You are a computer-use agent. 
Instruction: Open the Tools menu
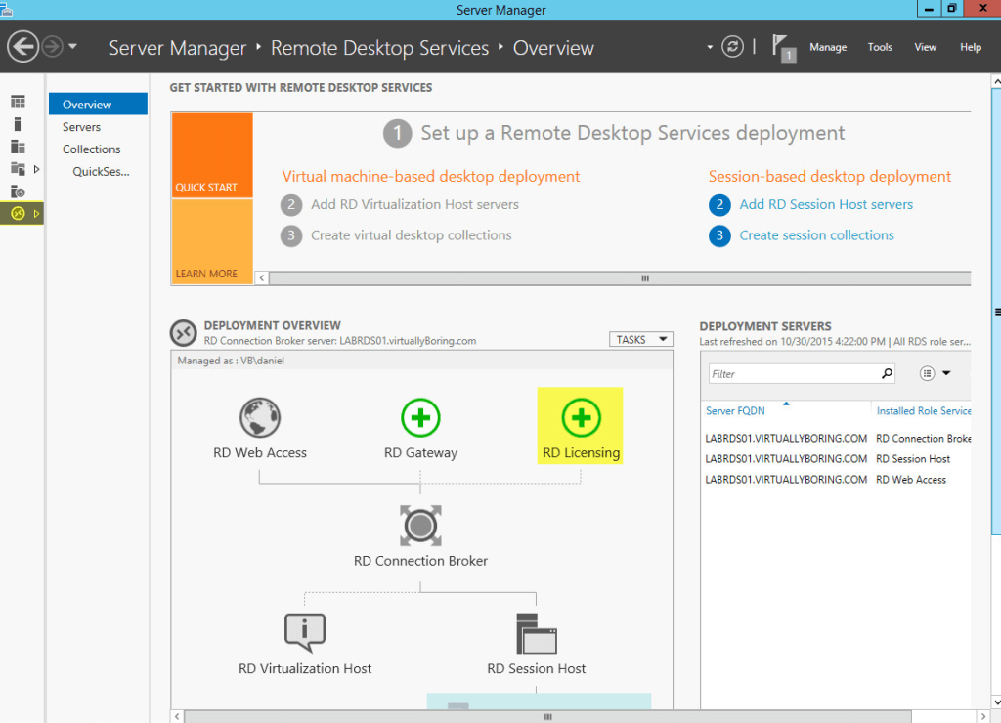point(879,46)
